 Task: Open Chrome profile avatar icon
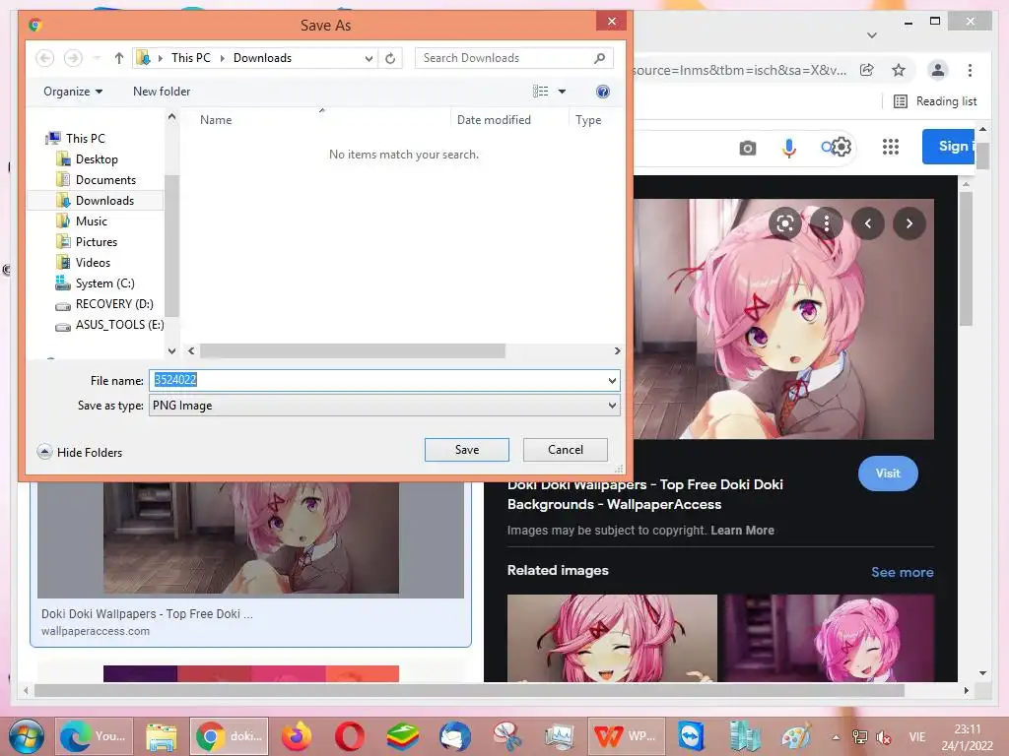tap(938, 70)
